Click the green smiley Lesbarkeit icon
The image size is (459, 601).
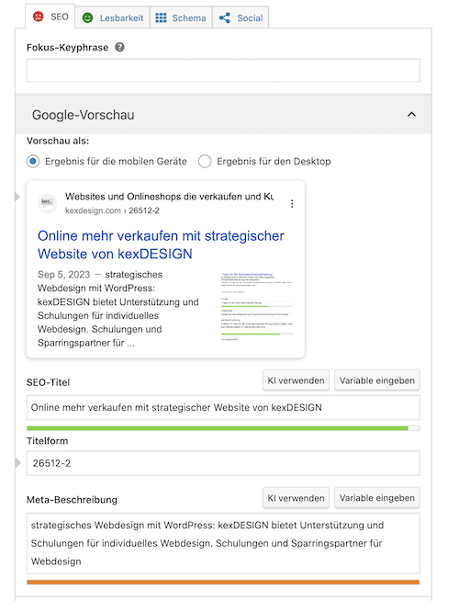pyautogui.click(x=87, y=17)
